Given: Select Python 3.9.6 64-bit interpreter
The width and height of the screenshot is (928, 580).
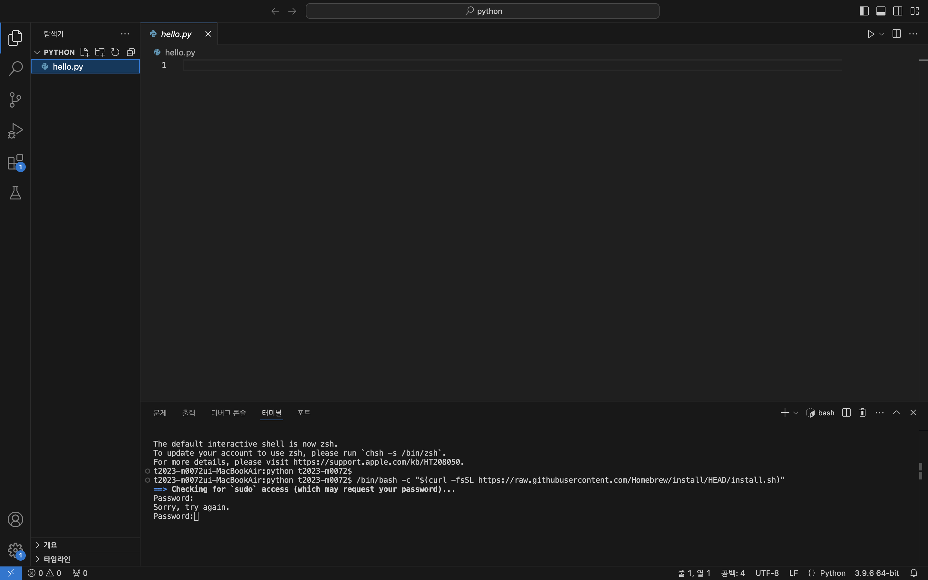Looking at the screenshot, I should [x=877, y=573].
